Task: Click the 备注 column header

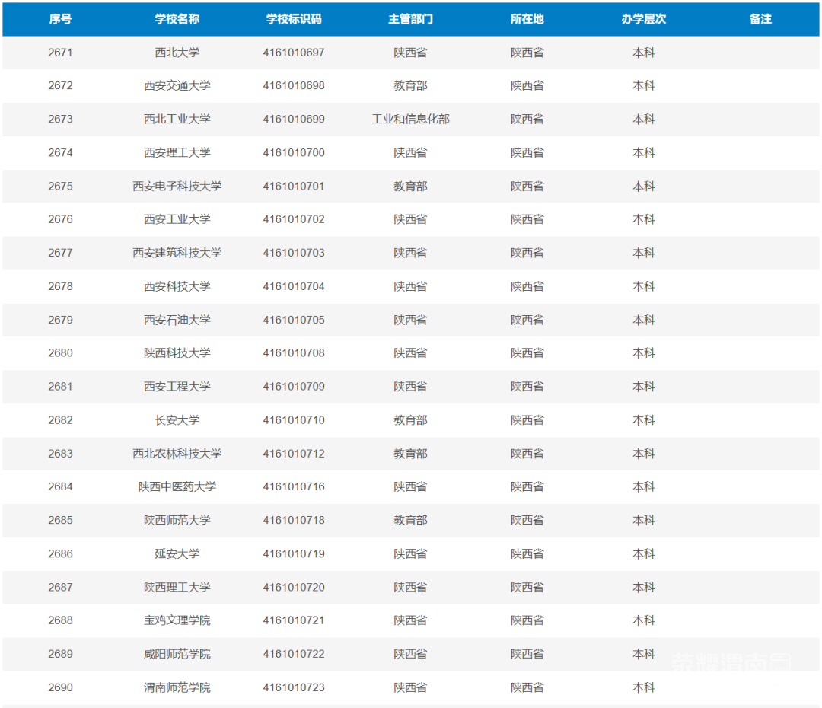Action: coord(760,19)
